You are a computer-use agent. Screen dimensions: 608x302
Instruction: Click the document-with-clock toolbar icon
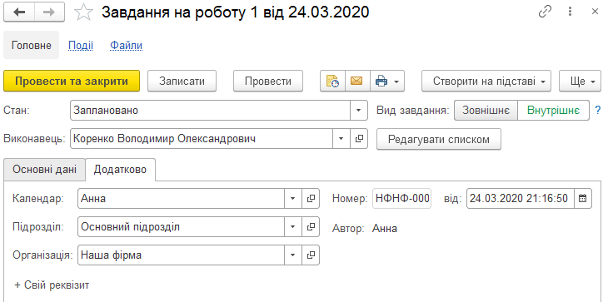click(x=332, y=81)
